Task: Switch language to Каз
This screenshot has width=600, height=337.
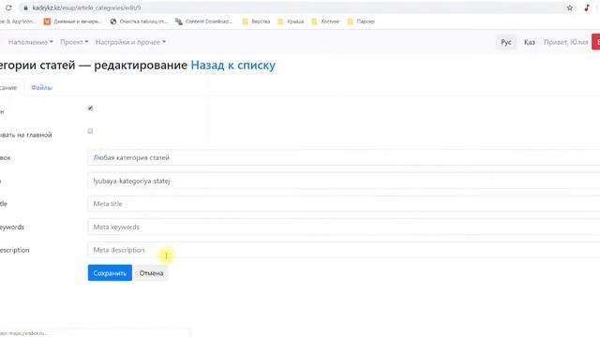Action: (530, 42)
